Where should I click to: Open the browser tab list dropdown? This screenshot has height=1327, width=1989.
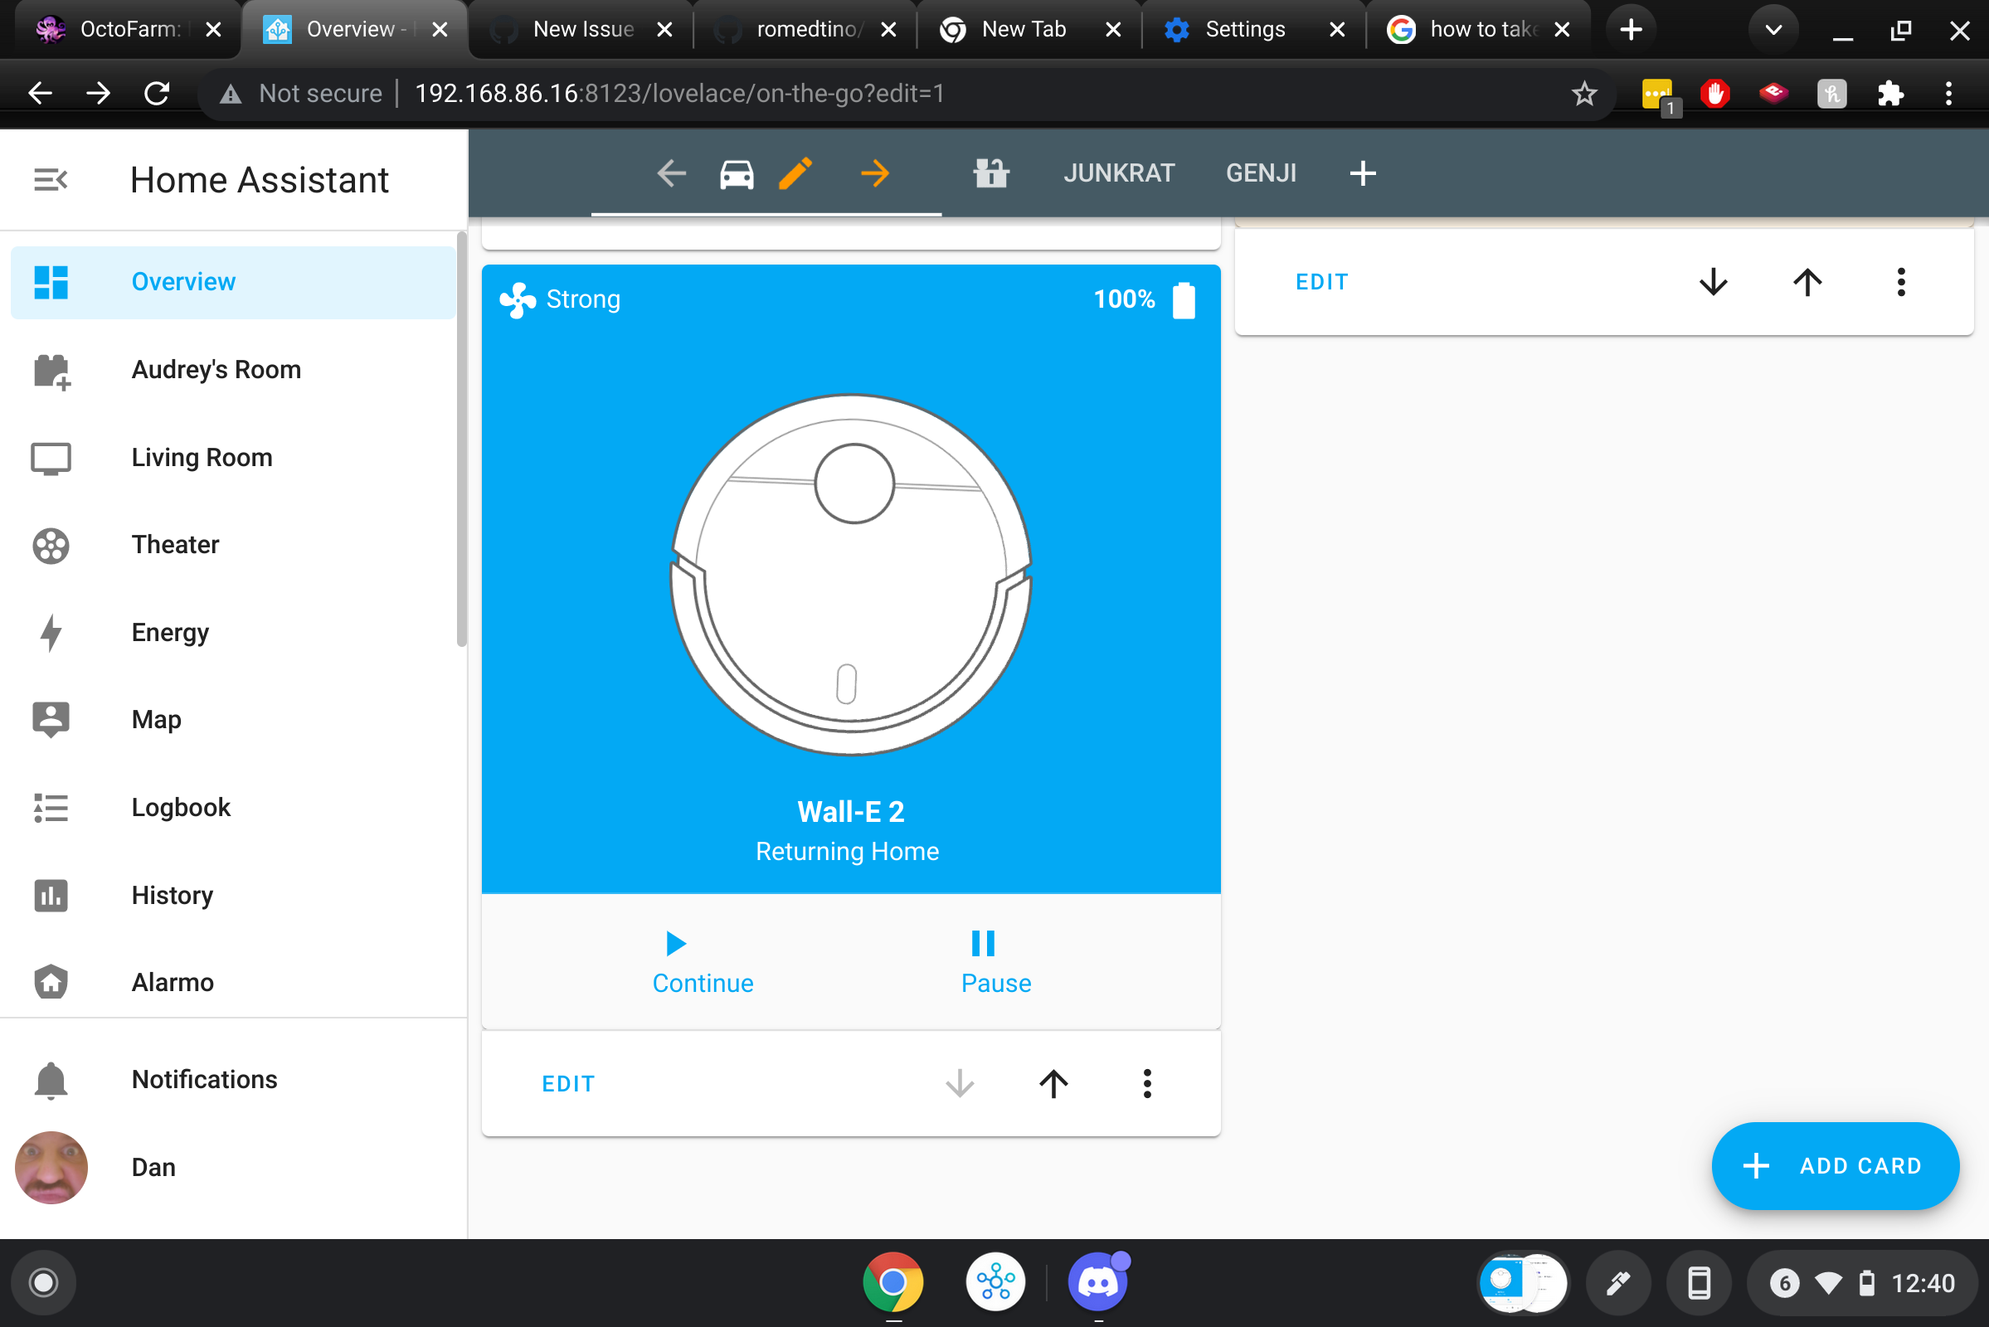pos(1774,29)
